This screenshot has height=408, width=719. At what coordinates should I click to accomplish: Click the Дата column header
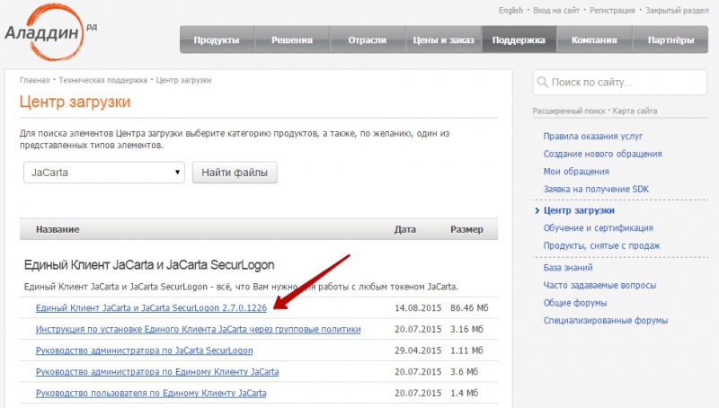tap(405, 229)
